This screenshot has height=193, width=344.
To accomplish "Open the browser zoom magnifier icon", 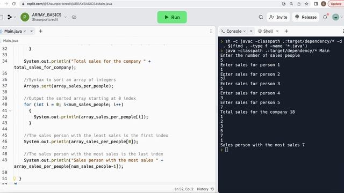I will point(291,4).
